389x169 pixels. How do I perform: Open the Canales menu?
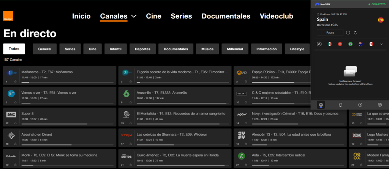point(114,16)
